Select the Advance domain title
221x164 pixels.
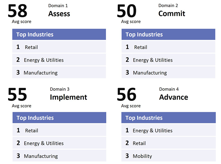click(x=173, y=97)
